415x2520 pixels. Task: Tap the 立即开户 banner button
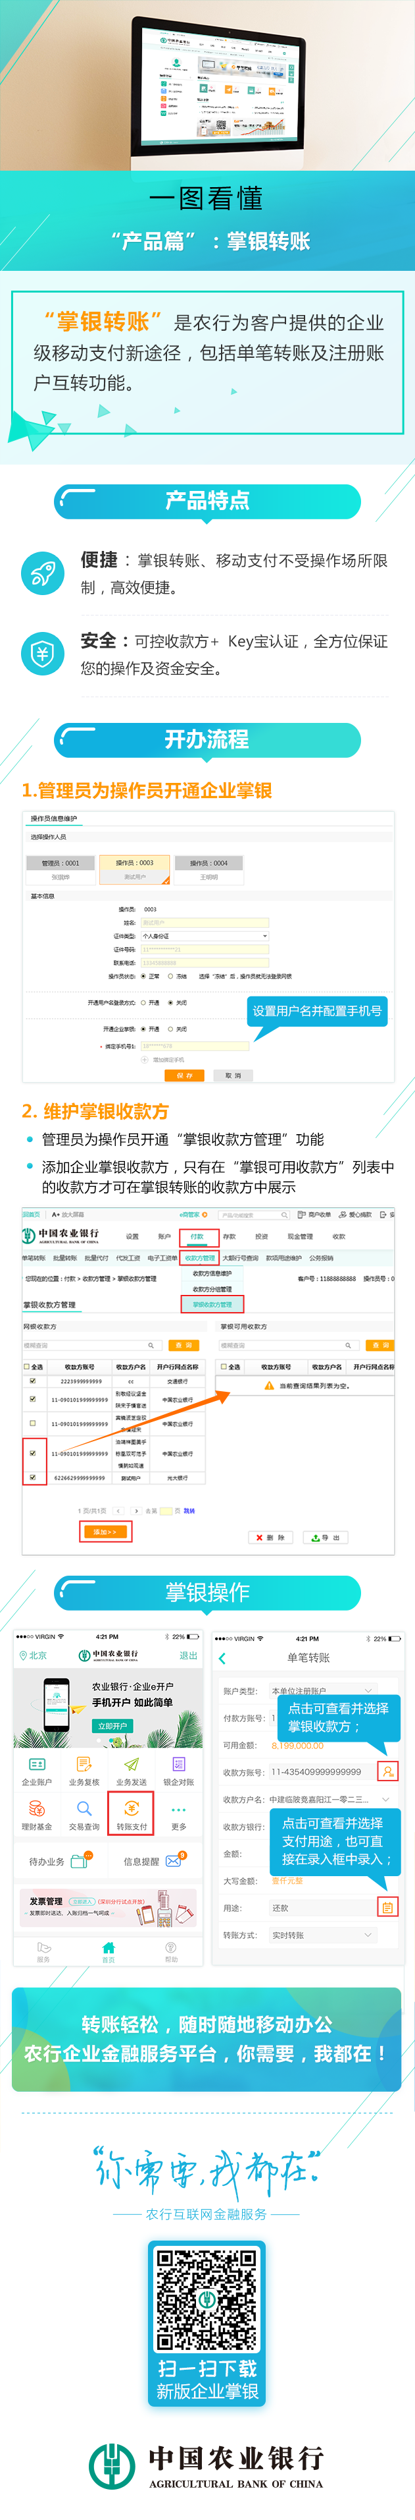click(112, 1727)
